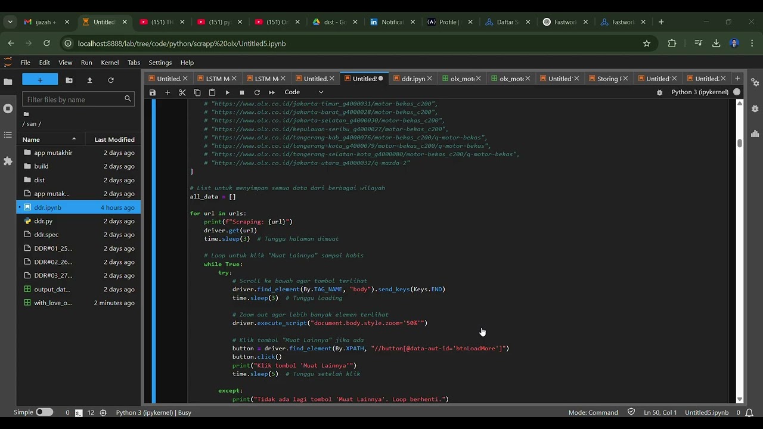The image size is (763, 429).
Task: Restart the kernel with the circular arrow icon
Action: [x=257, y=92]
